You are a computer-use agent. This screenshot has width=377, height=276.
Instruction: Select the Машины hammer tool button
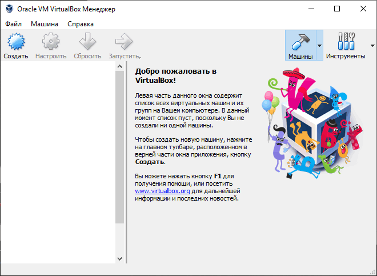point(300,45)
